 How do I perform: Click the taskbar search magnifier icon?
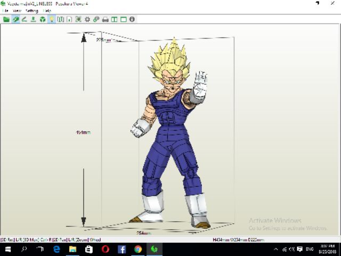[24, 249]
